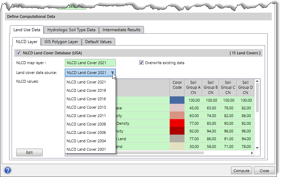Click Soil Group B value 85.00

coord(211,123)
